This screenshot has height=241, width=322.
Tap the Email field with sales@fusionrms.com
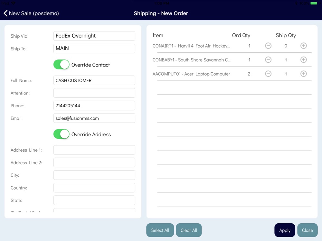click(x=94, y=118)
